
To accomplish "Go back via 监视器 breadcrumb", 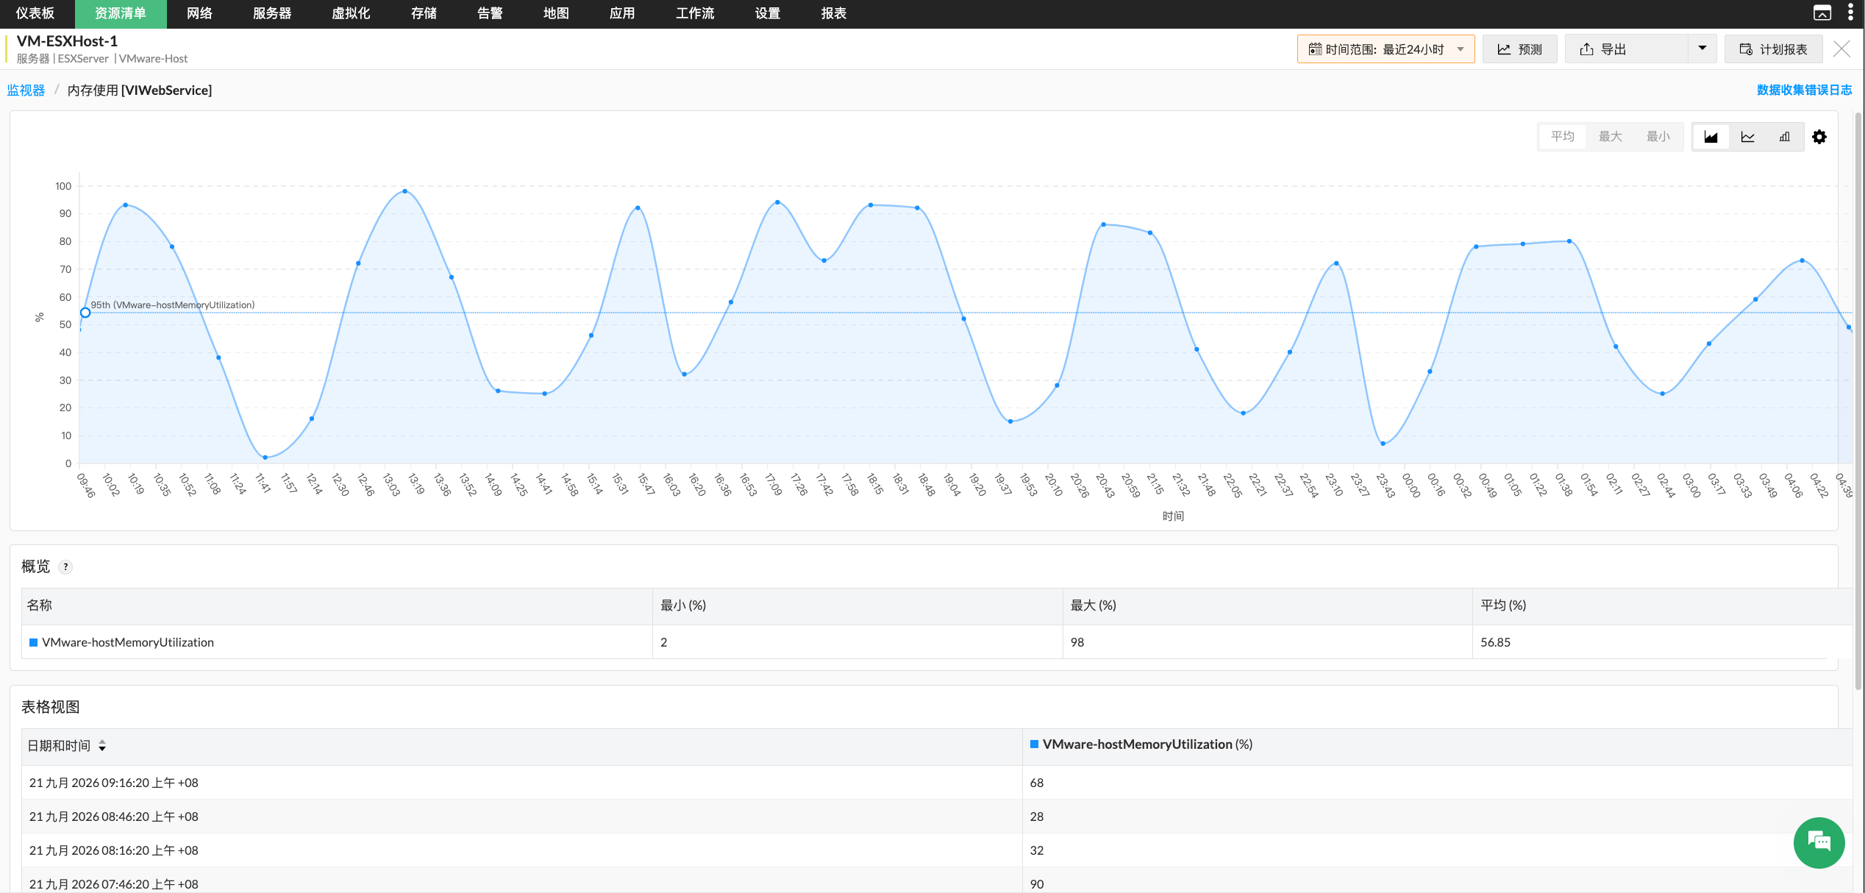I will (x=26, y=90).
